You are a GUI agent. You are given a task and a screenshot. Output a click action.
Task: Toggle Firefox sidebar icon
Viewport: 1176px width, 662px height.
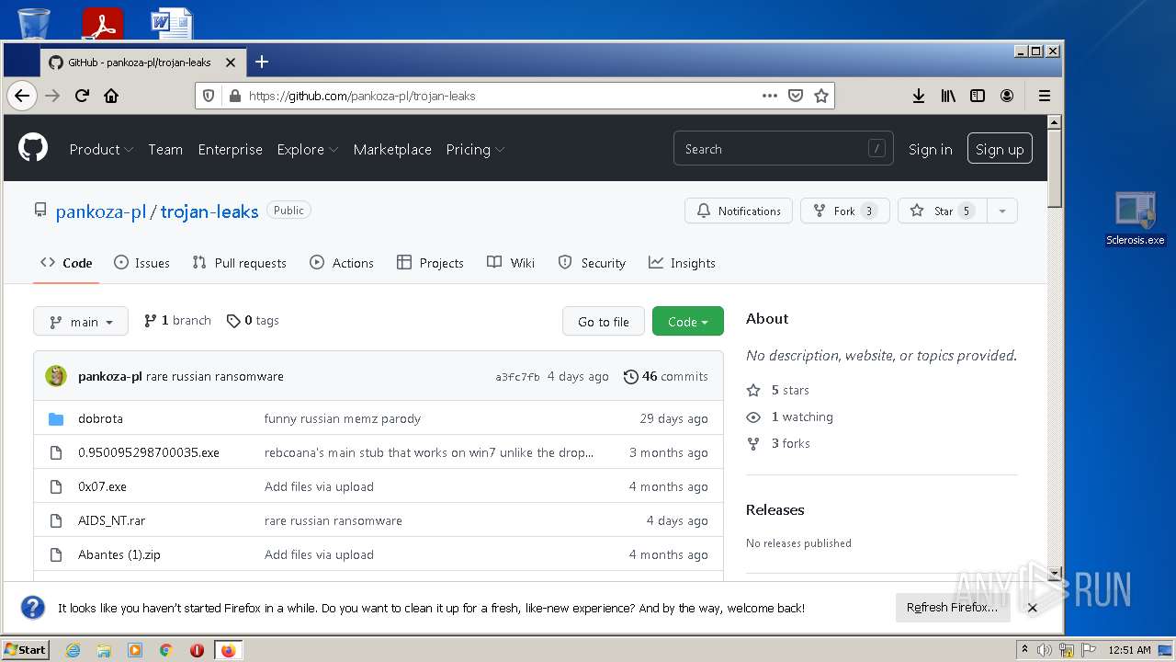click(x=978, y=96)
